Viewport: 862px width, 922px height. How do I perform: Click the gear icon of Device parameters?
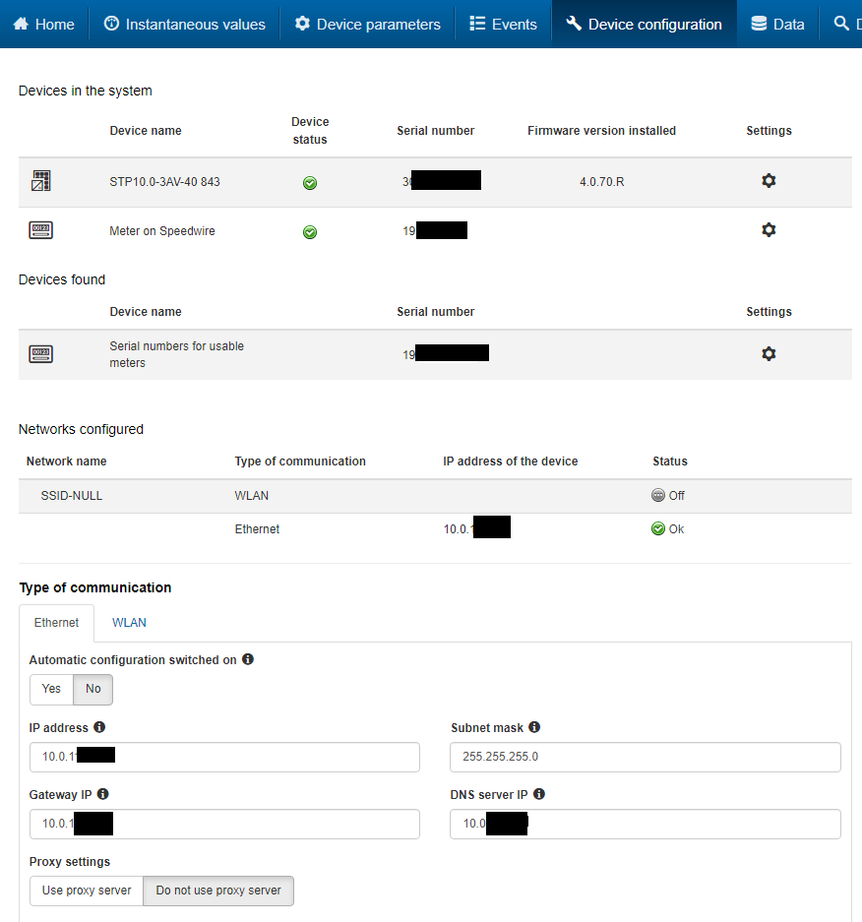tap(302, 24)
